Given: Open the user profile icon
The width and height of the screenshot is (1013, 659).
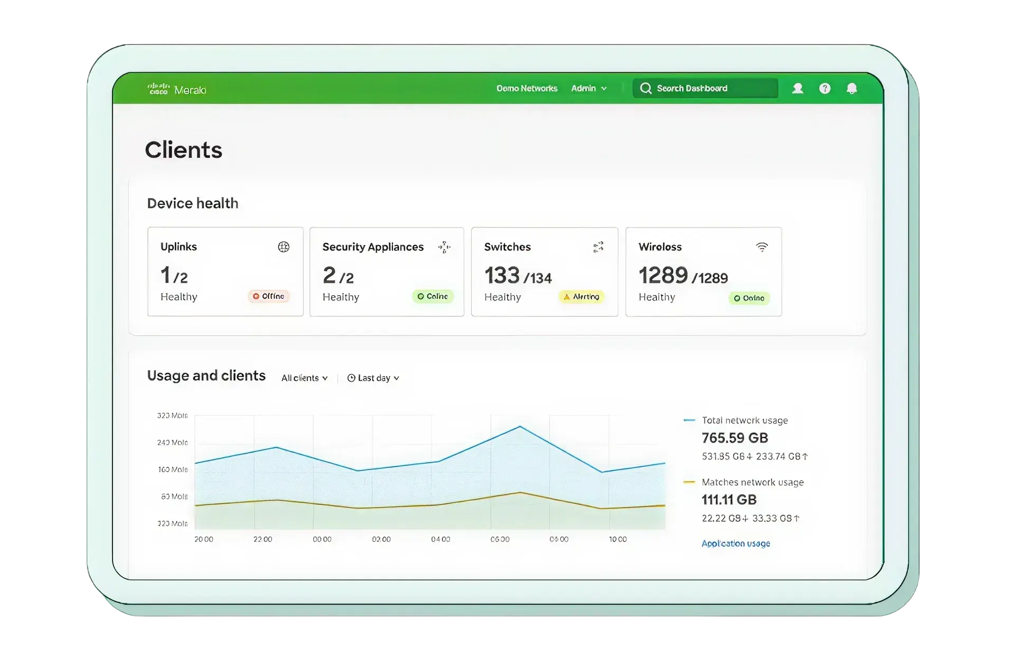Looking at the screenshot, I should click(798, 88).
